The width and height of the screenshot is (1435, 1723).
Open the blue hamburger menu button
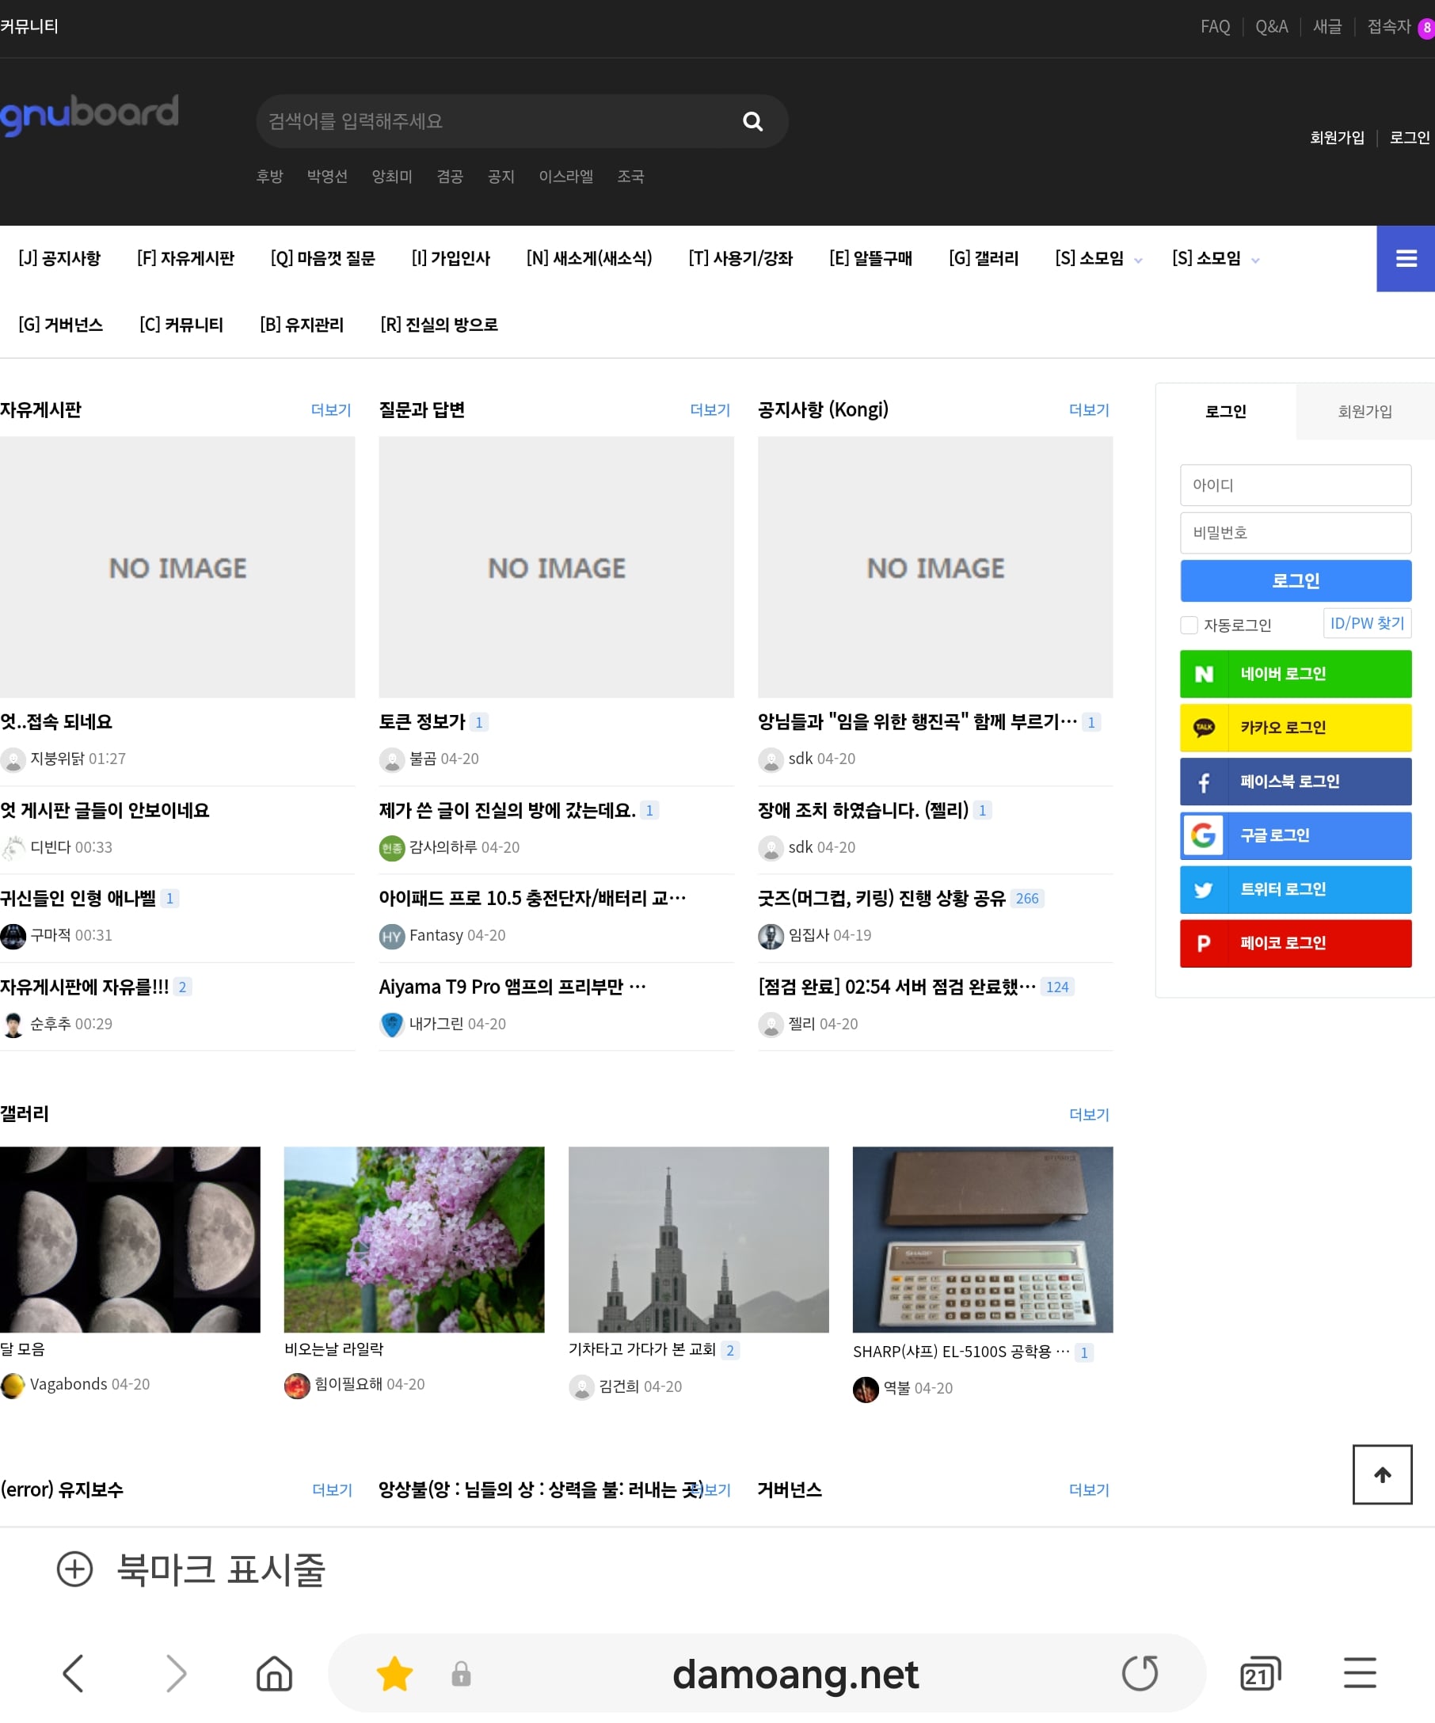pos(1406,258)
